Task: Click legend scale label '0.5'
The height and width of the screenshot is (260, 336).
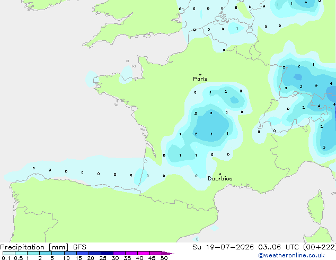Action: tap(19, 258)
